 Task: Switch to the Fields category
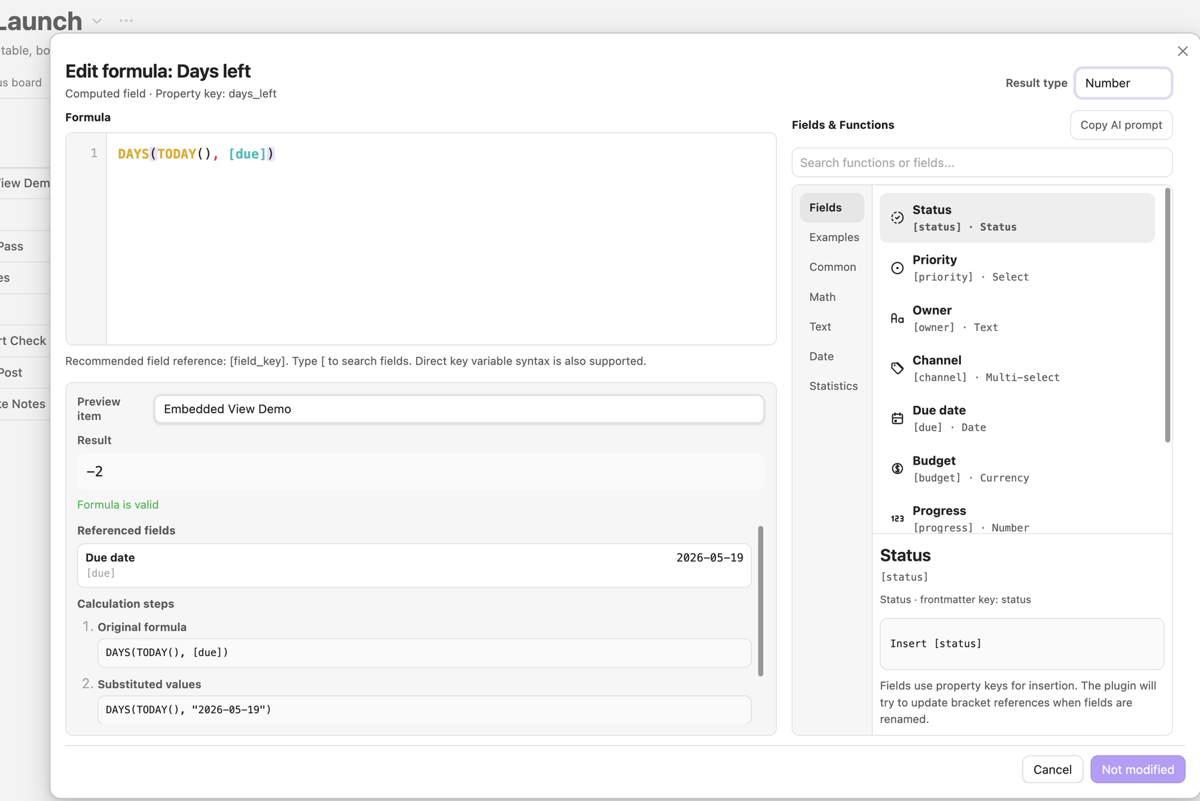pos(832,208)
